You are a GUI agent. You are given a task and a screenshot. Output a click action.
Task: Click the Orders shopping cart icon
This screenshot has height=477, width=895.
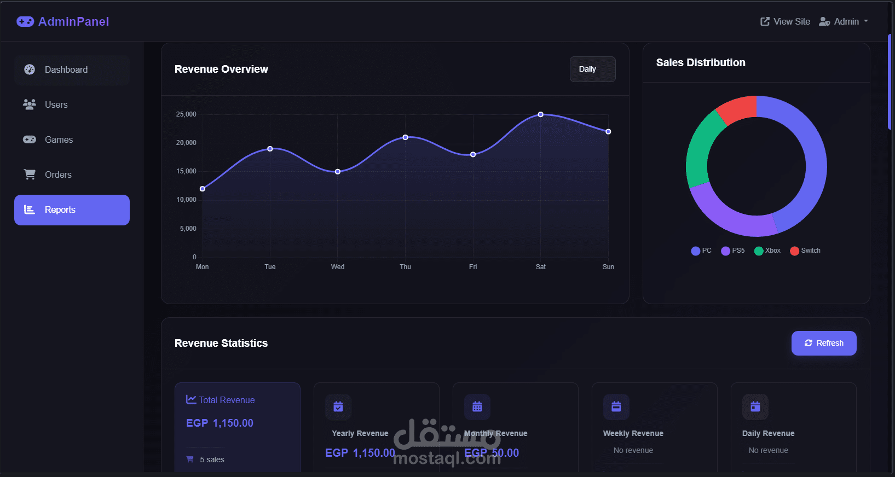tap(30, 174)
